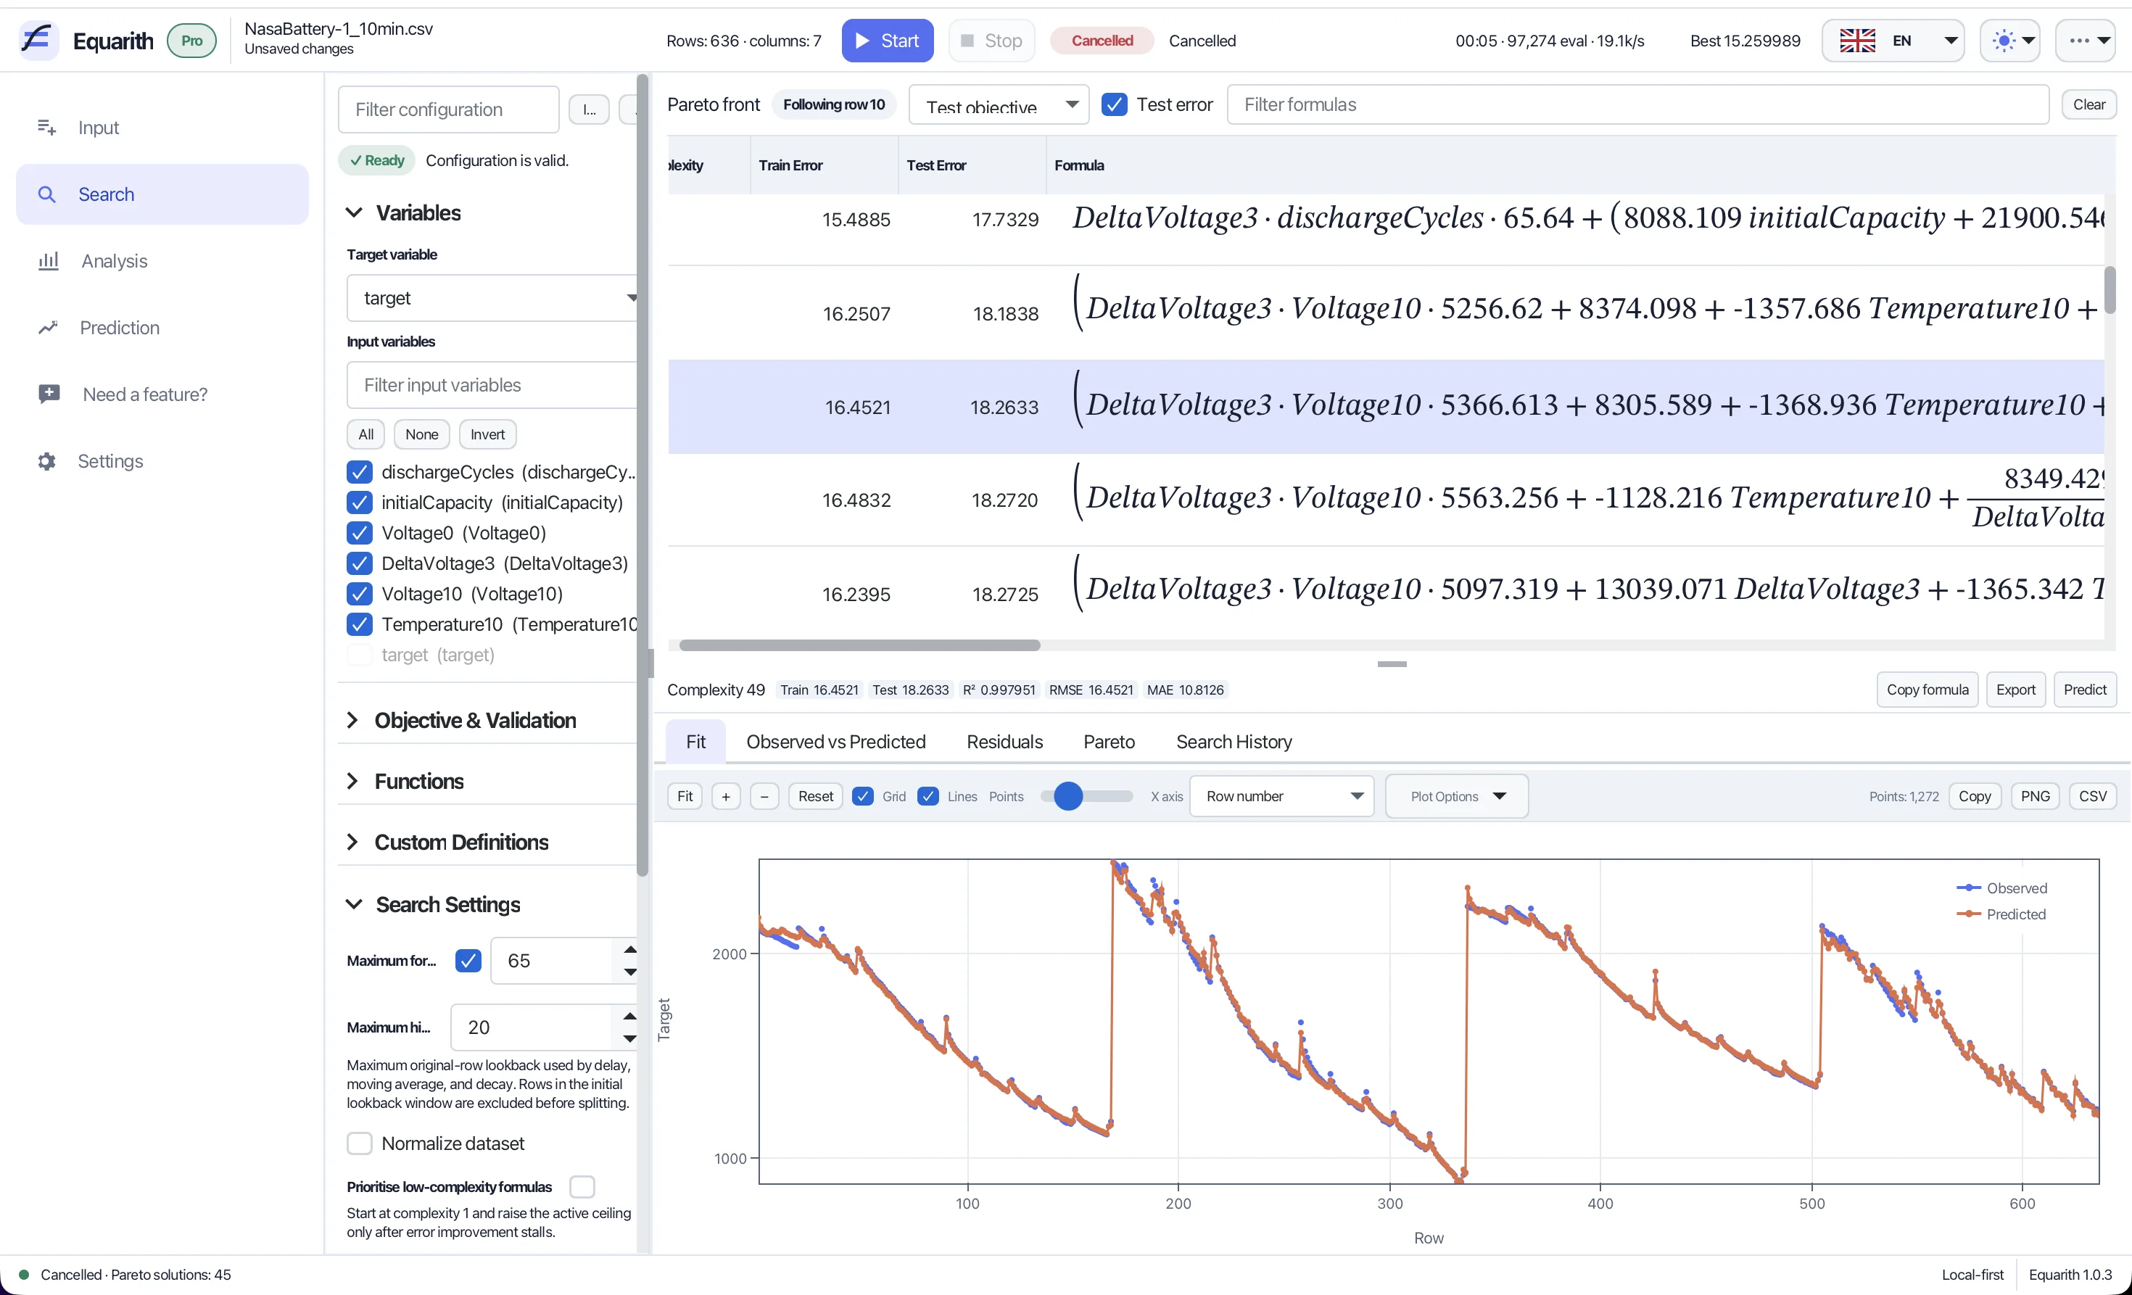Enable Prioritise low-complexity formulas

point(582,1186)
